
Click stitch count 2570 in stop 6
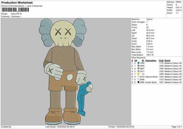(142, 77)
